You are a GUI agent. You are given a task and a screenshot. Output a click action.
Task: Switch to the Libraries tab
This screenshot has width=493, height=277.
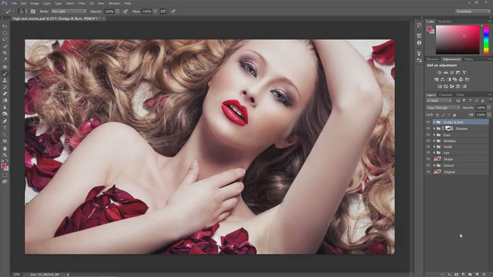click(x=432, y=59)
